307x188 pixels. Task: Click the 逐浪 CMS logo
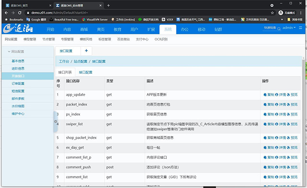pyautogui.click(x=18, y=29)
